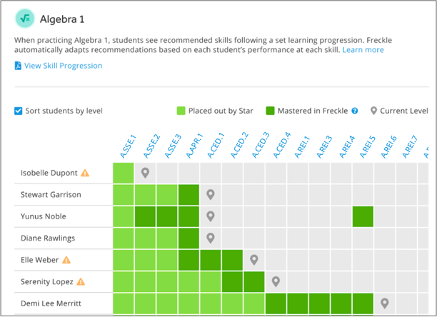Click Stewart Garrison's current level pin marker
The image size is (437, 317).
210,194
